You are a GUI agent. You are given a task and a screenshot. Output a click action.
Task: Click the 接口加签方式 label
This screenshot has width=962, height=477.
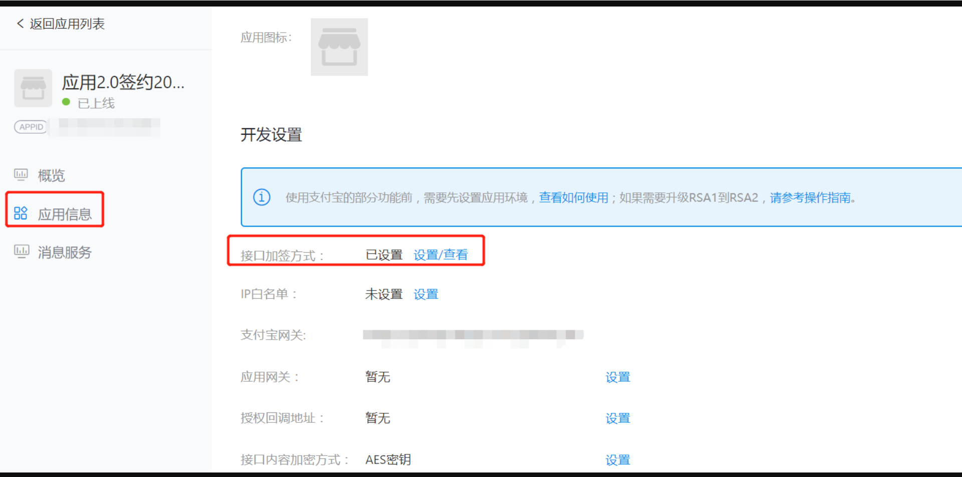pos(282,256)
